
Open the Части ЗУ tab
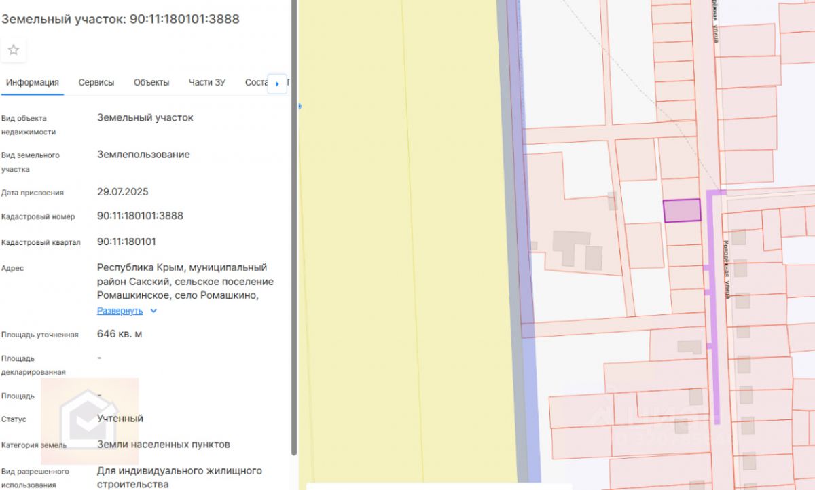click(x=207, y=83)
